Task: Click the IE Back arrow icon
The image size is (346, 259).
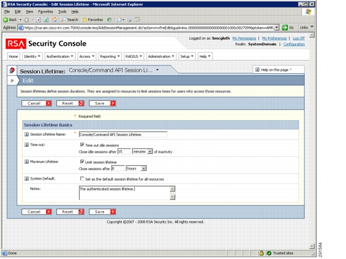Action: pyautogui.click(x=5, y=20)
